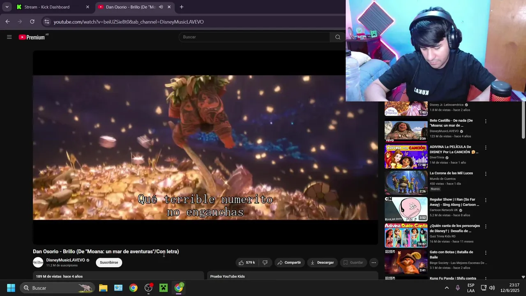Click the scrollbar down arrow

pyautogui.click(x=523, y=277)
